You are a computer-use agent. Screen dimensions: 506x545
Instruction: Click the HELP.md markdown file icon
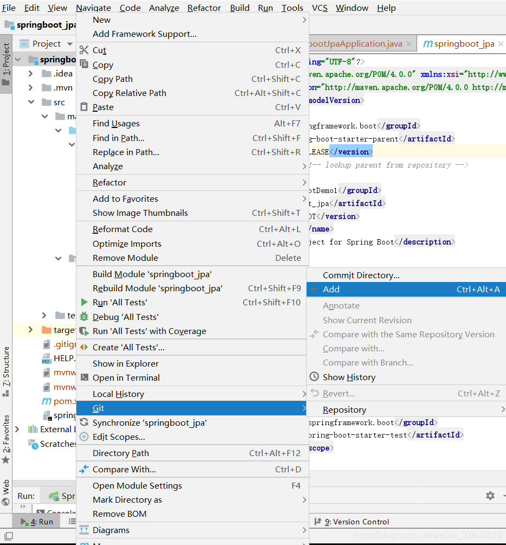tap(46, 358)
